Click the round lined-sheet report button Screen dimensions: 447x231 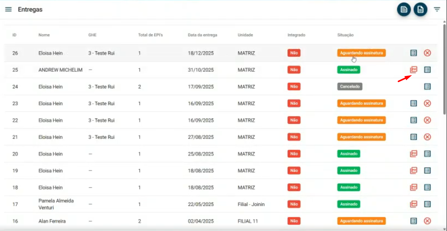[404, 10]
